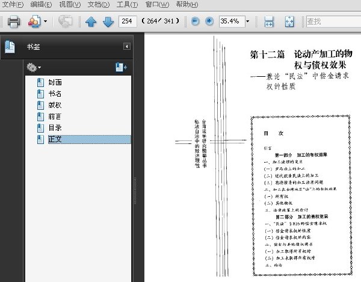Click the bookmark icon beside 版权
Viewport: 361px width, 282px height.
click(x=40, y=105)
